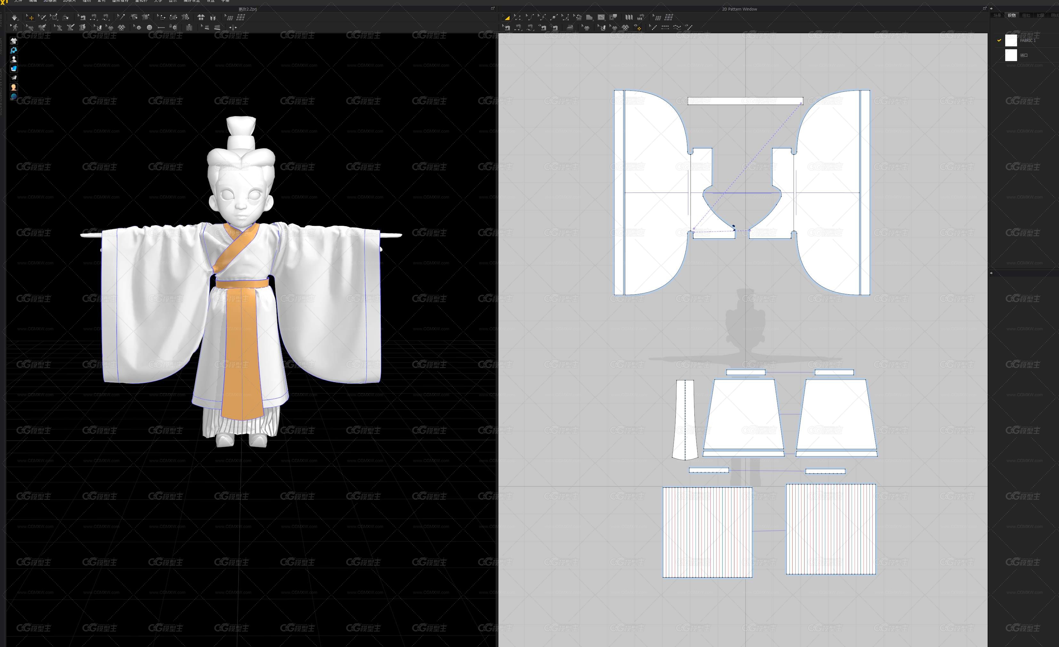Toggle avatar display icon in 3D sidebar
This screenshot has height=647, width=1059.
(14, 59)
